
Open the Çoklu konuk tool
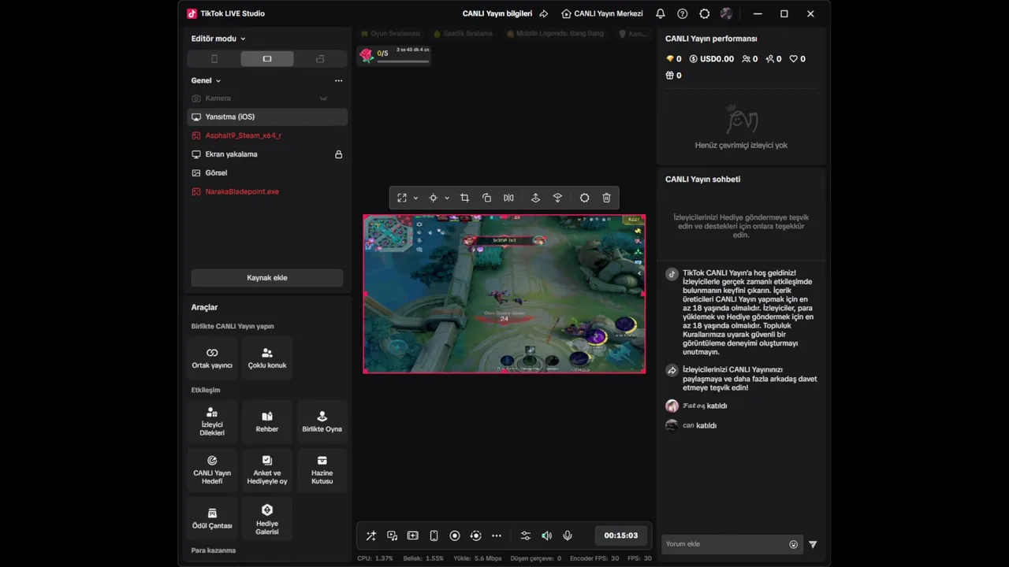pyautogui.click(x=267, y=358)
